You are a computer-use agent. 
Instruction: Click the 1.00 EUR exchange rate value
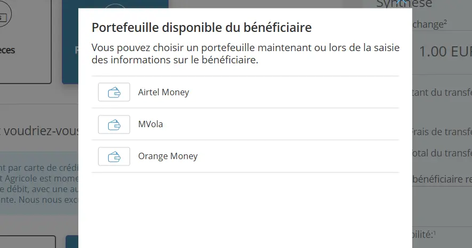click(445, 52)
